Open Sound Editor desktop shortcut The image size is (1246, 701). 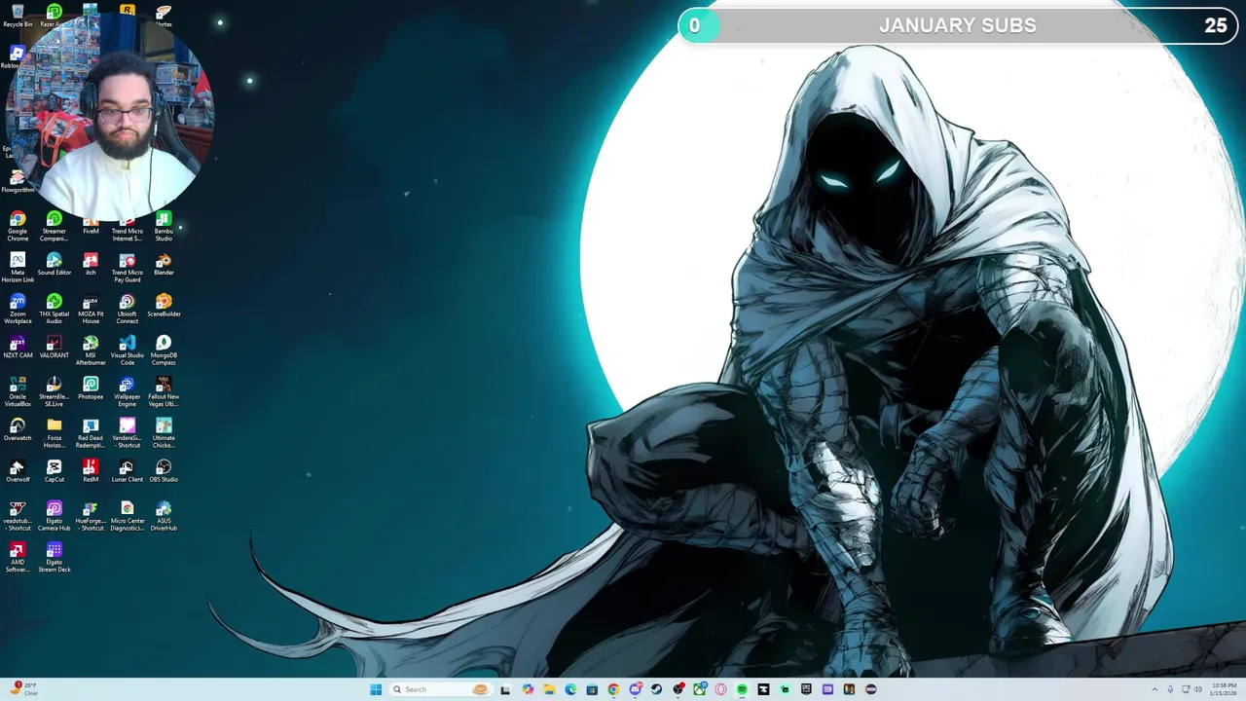(x=54, y=264)
